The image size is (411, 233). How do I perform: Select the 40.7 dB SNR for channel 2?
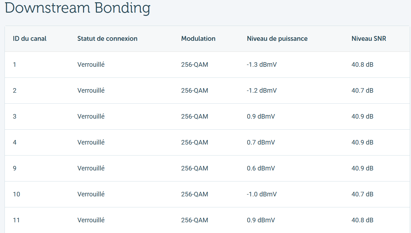click(362, 90)
